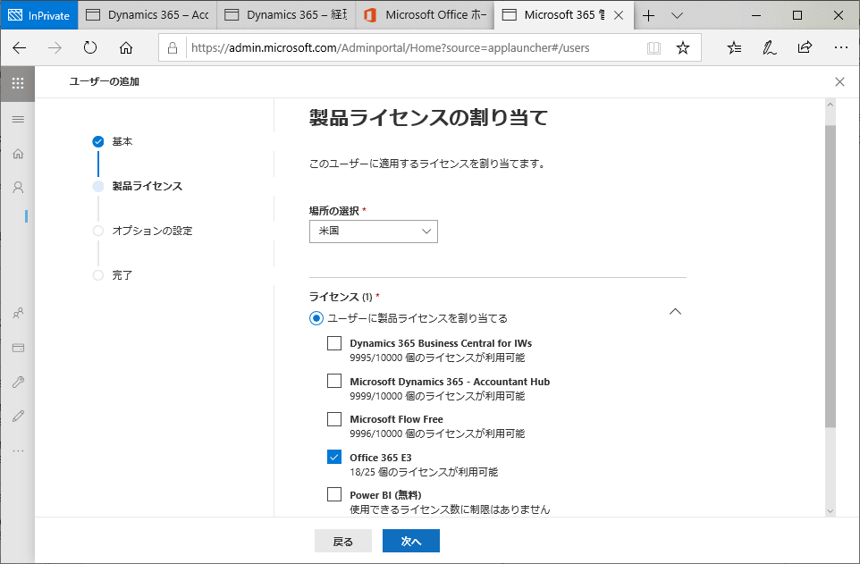The width and height of the screenshot is (860, 564).
Task: Toggle the Reading view icon
Action: point(653,47)
